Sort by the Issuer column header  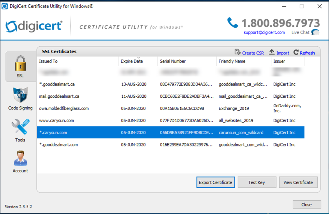(288, 61)
